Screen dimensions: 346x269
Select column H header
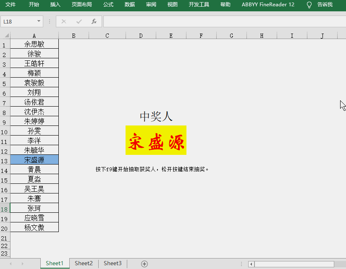(x=262, y=36)
